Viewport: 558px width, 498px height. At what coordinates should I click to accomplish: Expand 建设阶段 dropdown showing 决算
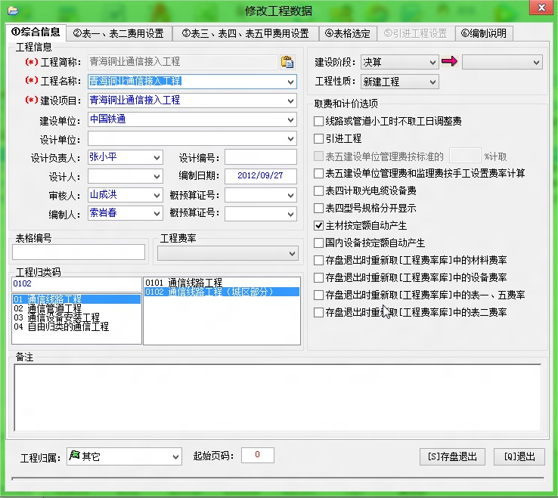432,63
